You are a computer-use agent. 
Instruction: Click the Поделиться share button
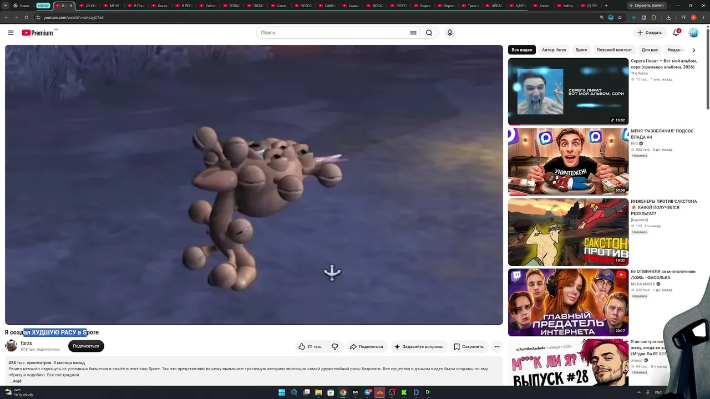366,346
